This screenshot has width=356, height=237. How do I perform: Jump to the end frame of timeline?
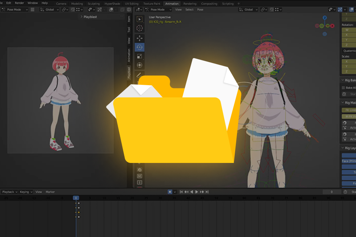click(x=207, y=192)
